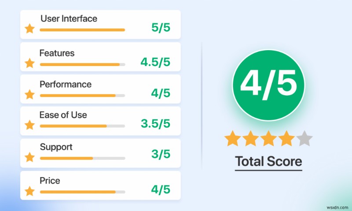Click the Price label text

click(50, 181)
